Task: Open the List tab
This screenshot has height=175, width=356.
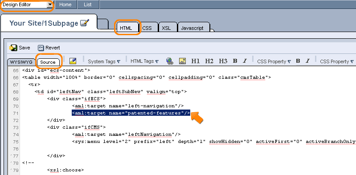Action: pyautogui.click(x=88, y=4)
